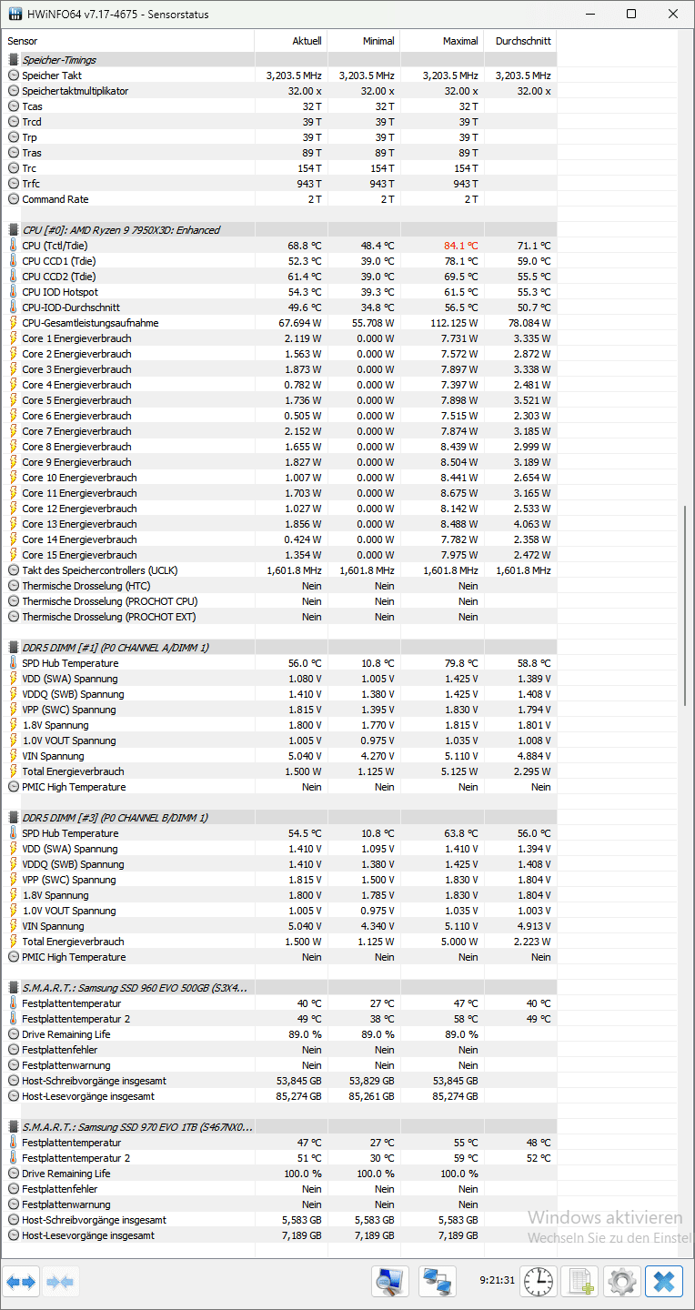Screen dimensions: 695x1310
Task: Click the Samsung SSD 970 EVO chip icon
Action: [14, 1126]
